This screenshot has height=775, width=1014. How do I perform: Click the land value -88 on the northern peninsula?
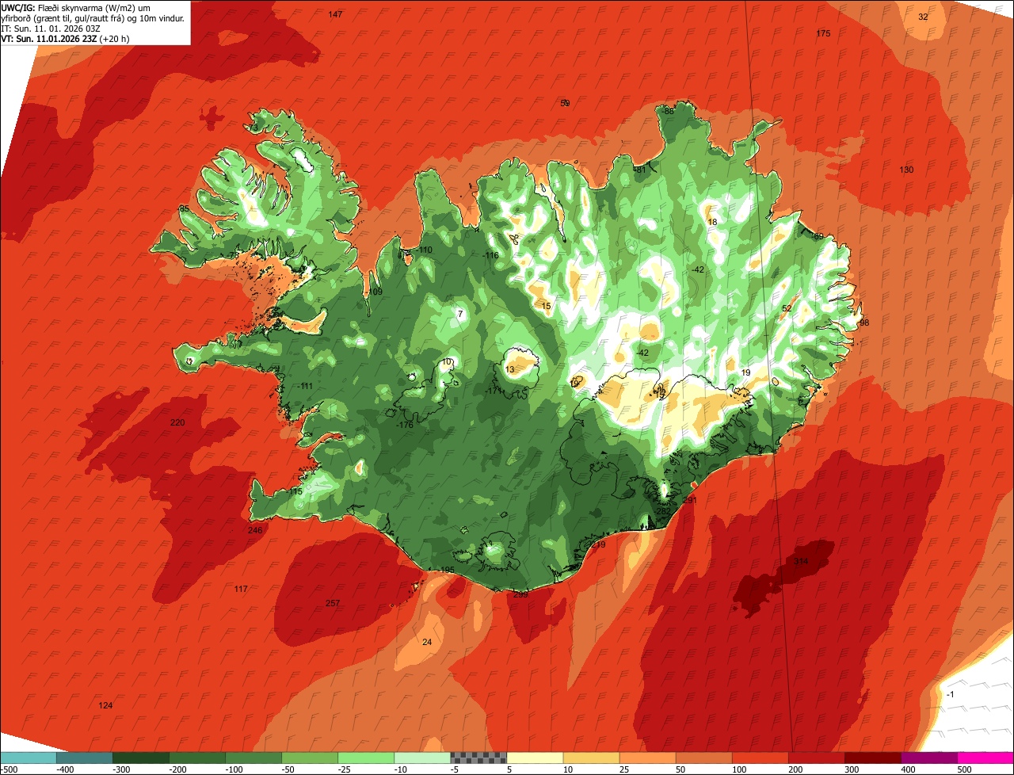(668, 112)
